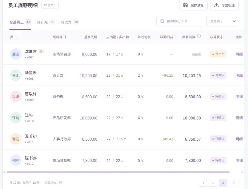Click the horizontal scrollbar right arrow

click(242, 172)
